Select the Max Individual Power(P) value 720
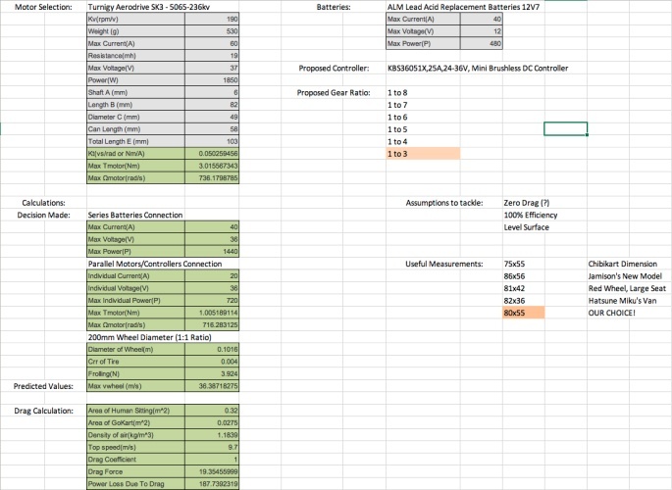 [212, 301]
